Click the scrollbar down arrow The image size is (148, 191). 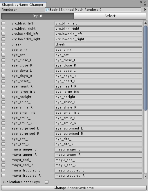[x=145, y=176]
